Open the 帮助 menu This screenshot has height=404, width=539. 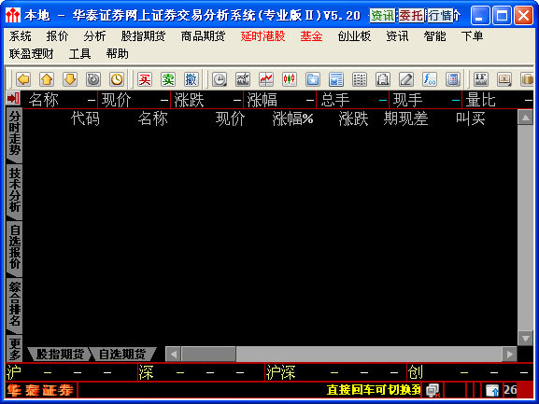pos(117,54)
